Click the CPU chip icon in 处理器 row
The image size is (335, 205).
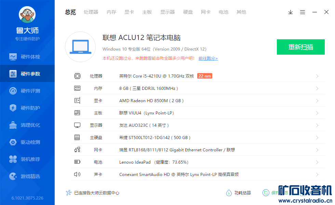tap(77, 76)
